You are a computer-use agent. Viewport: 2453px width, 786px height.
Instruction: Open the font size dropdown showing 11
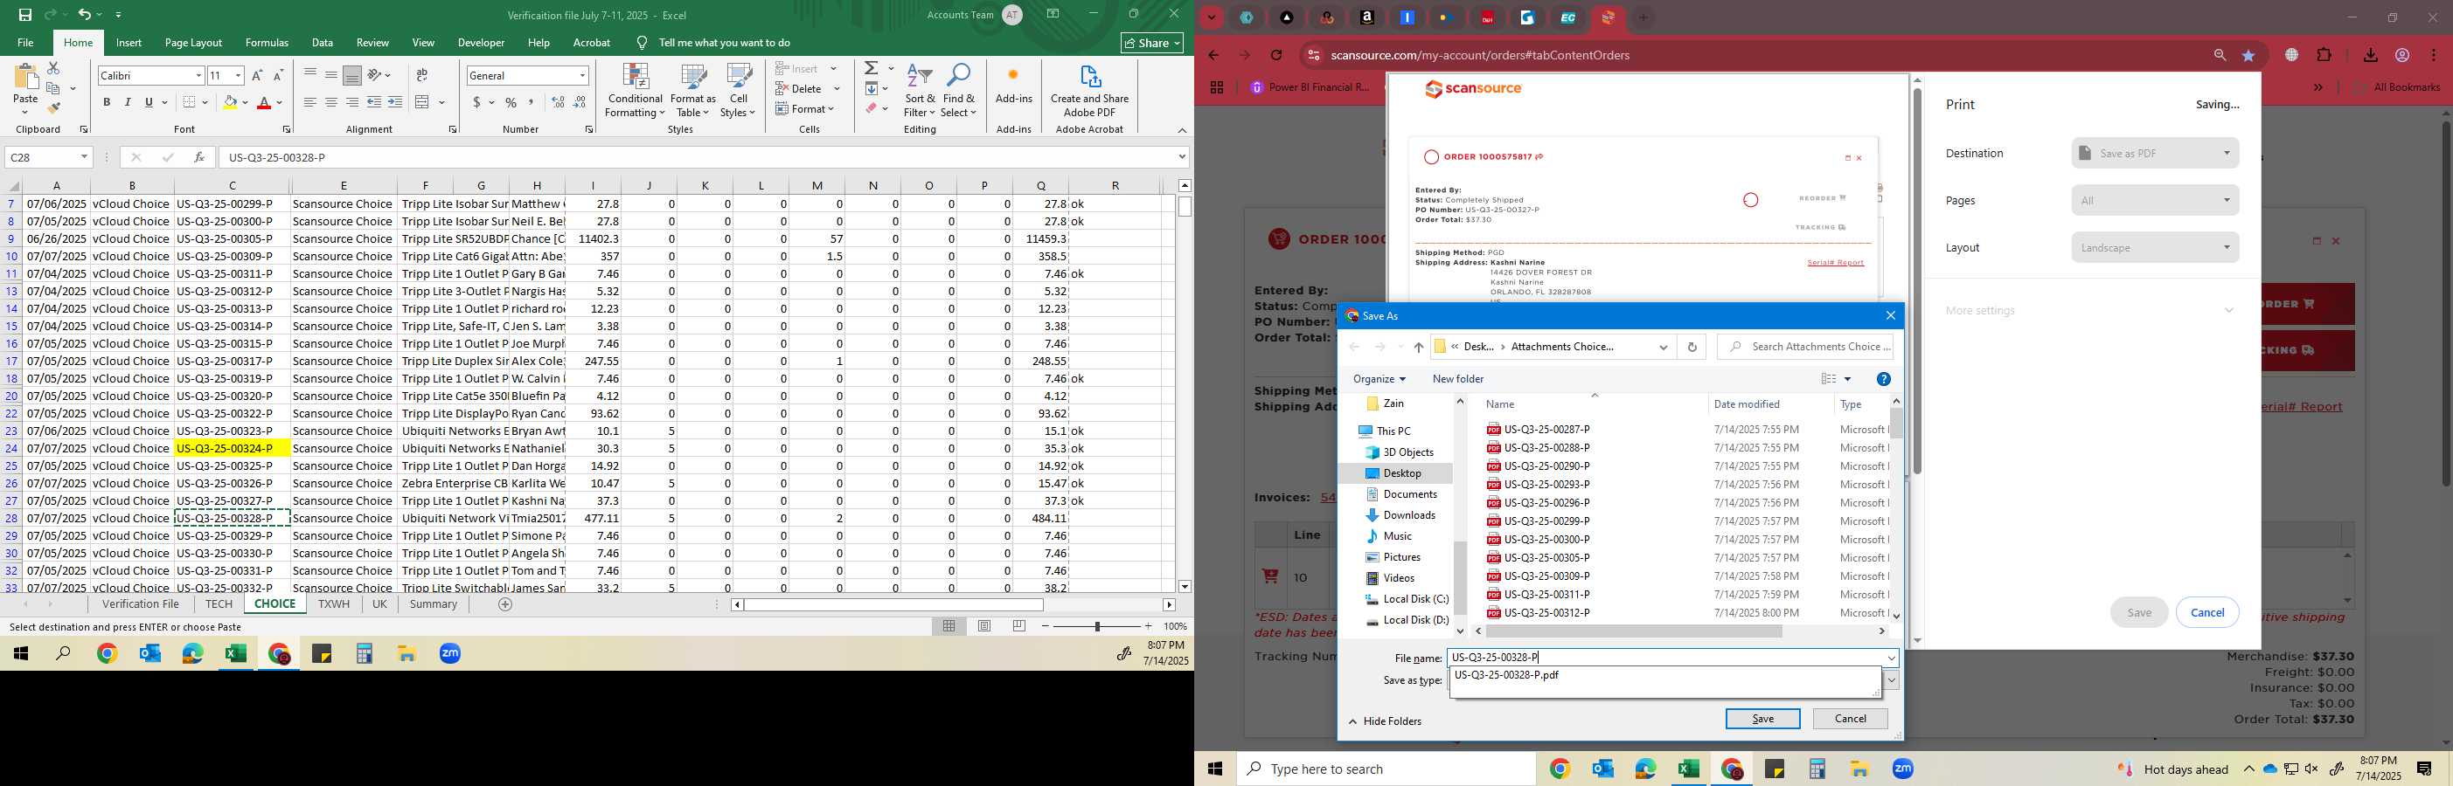tap(238, 75)
